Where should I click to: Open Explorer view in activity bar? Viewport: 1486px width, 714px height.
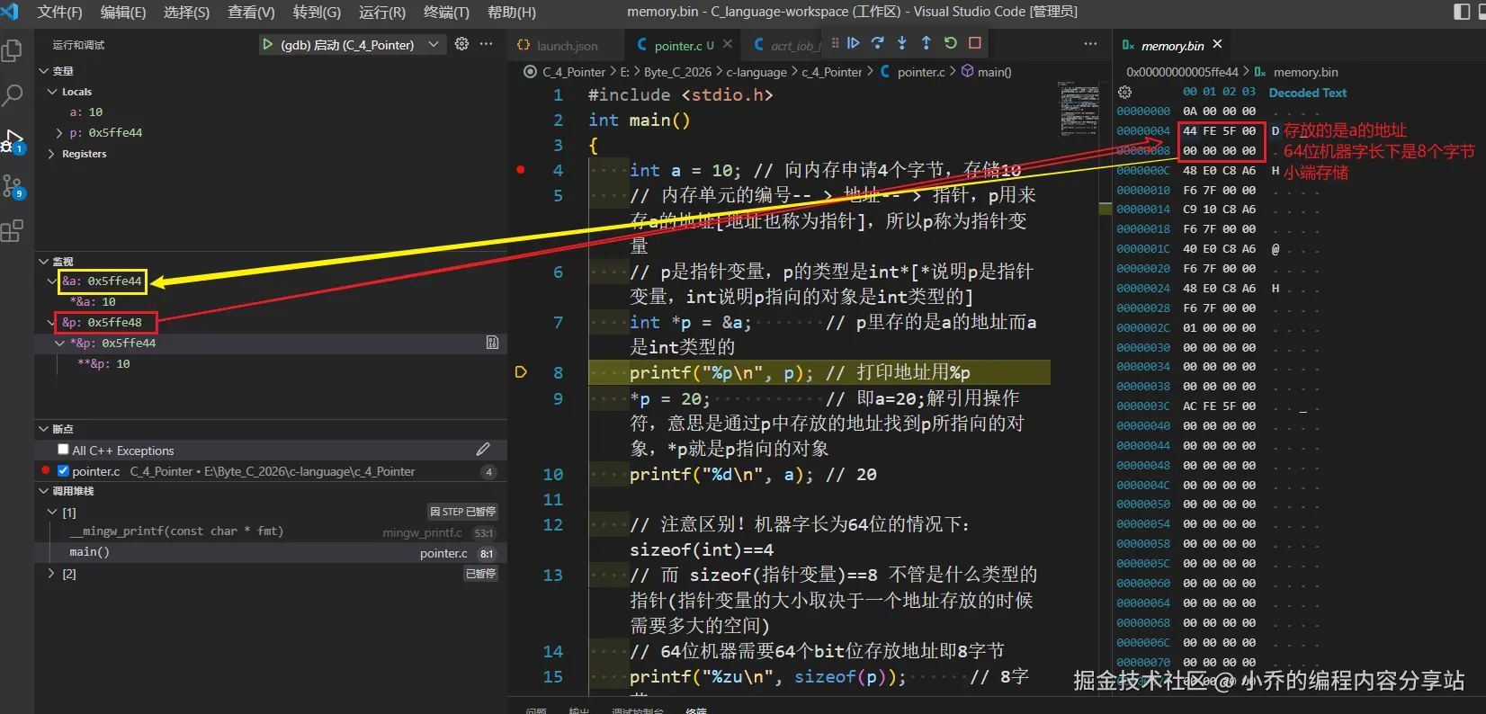point(13,51)
